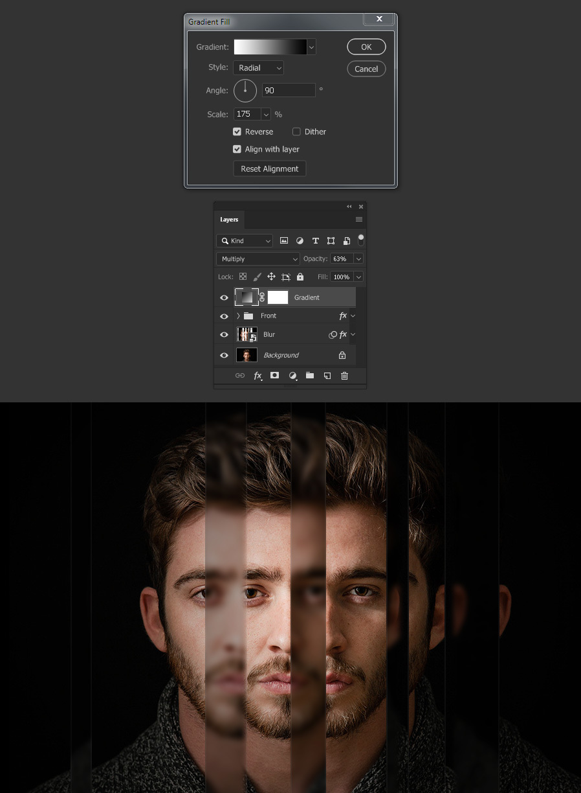581x793 pixels.
Task: Filter layers by shape layers
Action: [331, 240]
